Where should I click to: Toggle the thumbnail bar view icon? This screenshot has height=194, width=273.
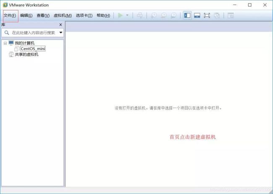[x=197, y=15]
